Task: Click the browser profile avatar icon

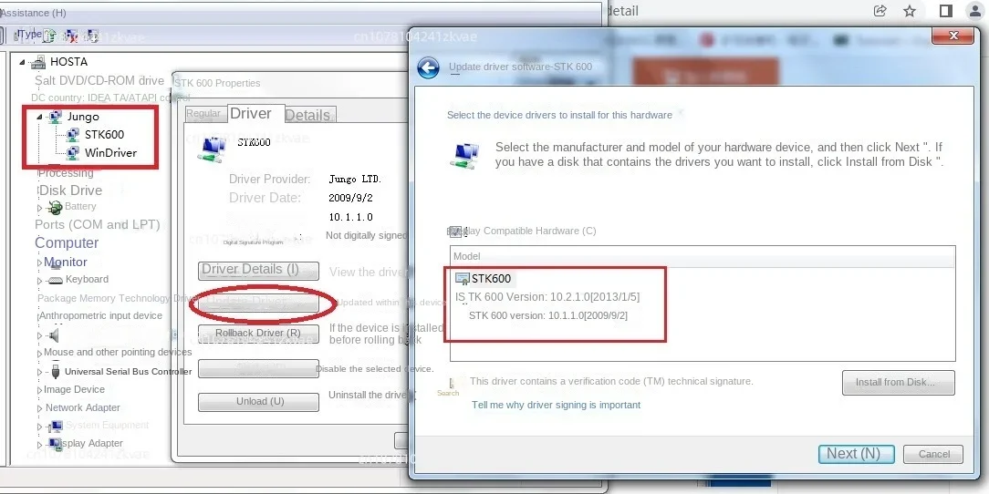Action: pos(975,11)
